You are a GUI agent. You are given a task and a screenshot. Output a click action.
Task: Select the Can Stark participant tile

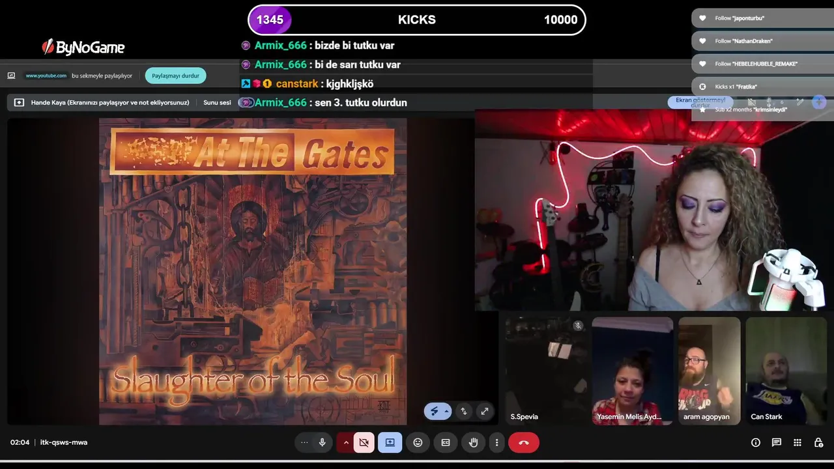[786, 371]
